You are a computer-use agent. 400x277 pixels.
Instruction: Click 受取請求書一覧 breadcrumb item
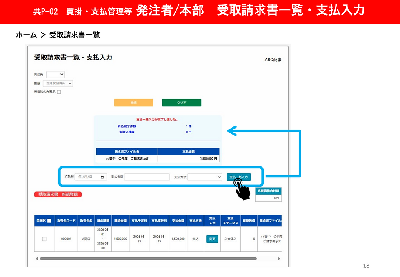pos(74,35)
